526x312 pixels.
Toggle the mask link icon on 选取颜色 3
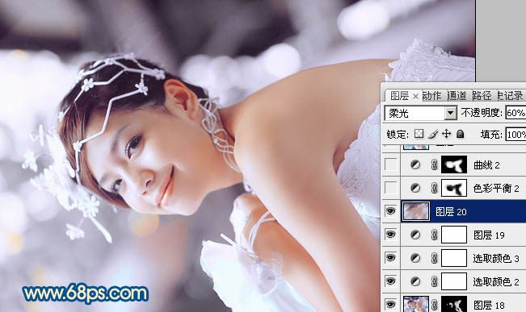[435, 258]
